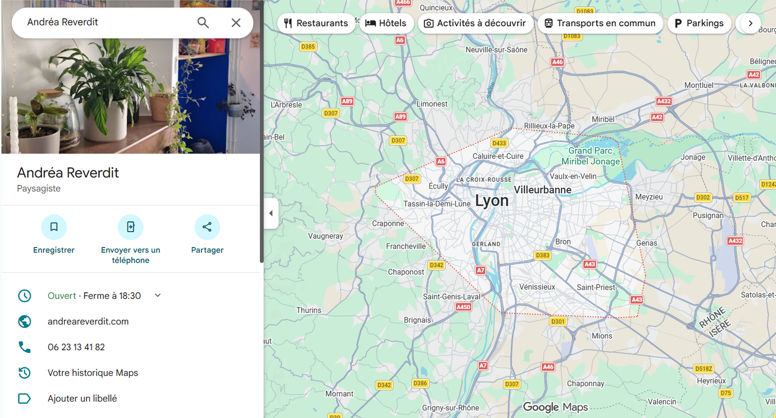Select the Transports en commun chip

point(600,23)
